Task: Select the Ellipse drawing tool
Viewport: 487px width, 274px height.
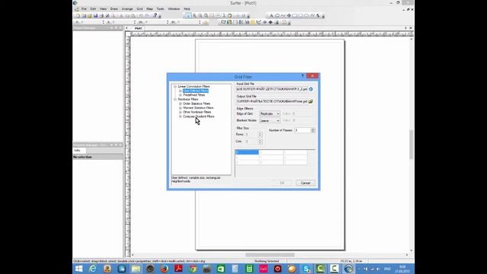Action: tap(307, 15)
